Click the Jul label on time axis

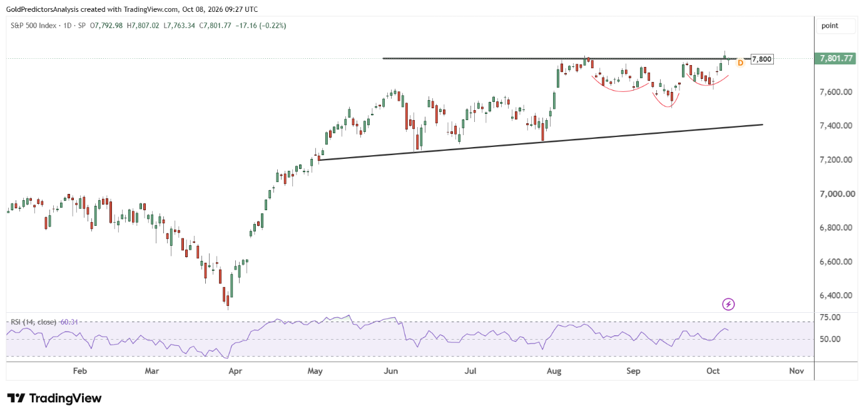tap(470, 371)
